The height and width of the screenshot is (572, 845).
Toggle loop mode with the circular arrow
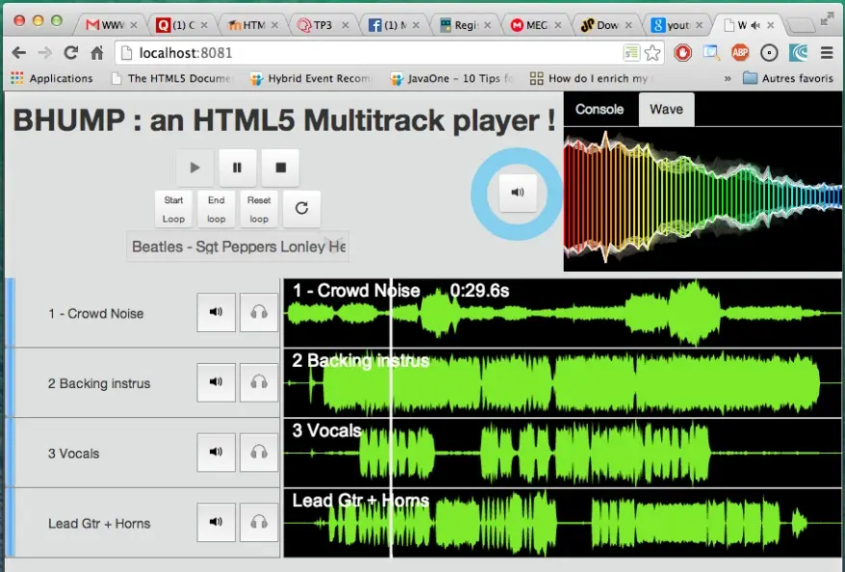(x=302, y=209)
